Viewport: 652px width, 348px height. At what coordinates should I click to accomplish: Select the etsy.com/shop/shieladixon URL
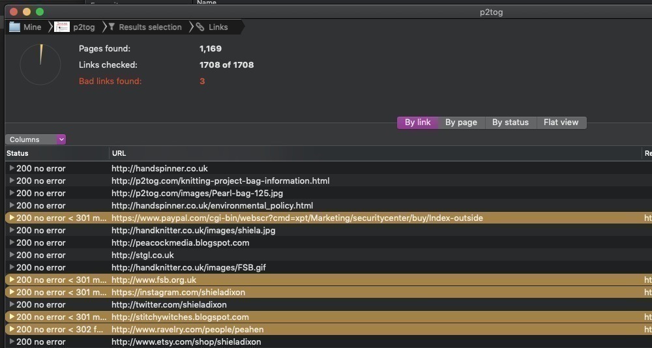(186, 341)
